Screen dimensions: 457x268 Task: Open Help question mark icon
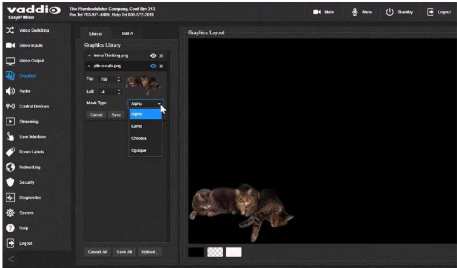point(10,228)
